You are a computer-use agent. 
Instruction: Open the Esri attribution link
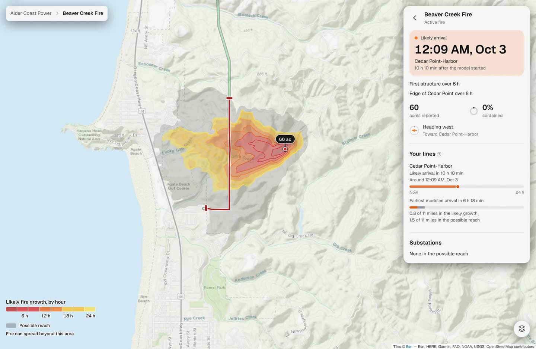[x=409, y=346]
